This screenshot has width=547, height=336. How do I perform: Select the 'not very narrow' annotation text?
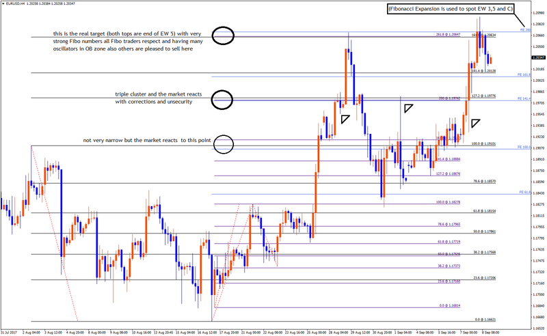point(147,141)
